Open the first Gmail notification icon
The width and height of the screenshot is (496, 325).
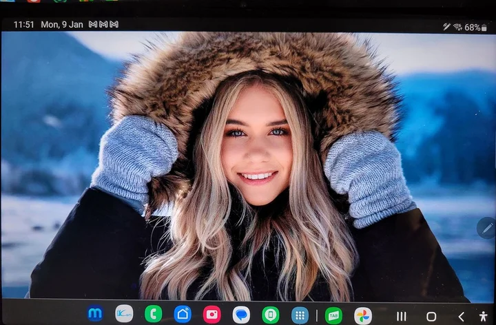point(93,24)
